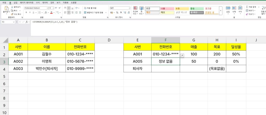The height and width of the screenshot is (115, 266).
Task: Select cell F2 containing 010-1234-****
Action: click(165, 54)
